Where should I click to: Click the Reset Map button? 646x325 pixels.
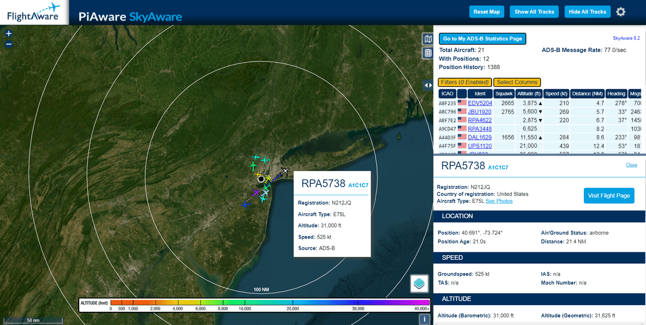(487, 12)
